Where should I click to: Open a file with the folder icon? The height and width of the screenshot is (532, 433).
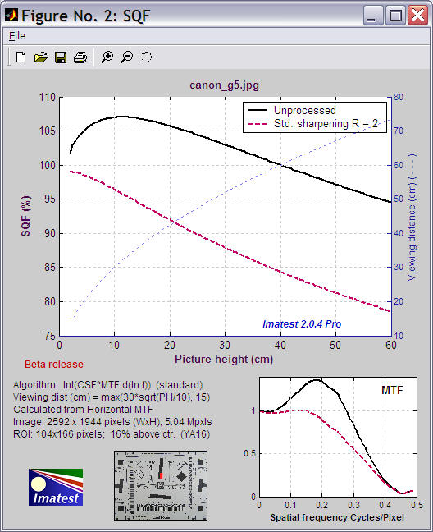coord(41,57)
